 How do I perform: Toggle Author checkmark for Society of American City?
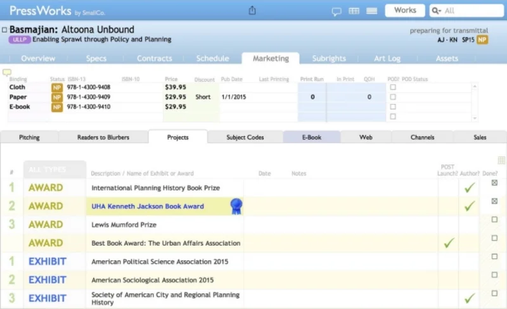[470, 298]
